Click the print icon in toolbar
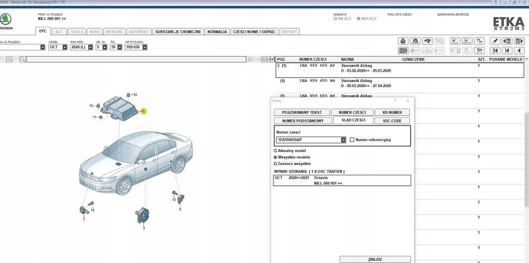The image size is (529, 263). point(403,41)
